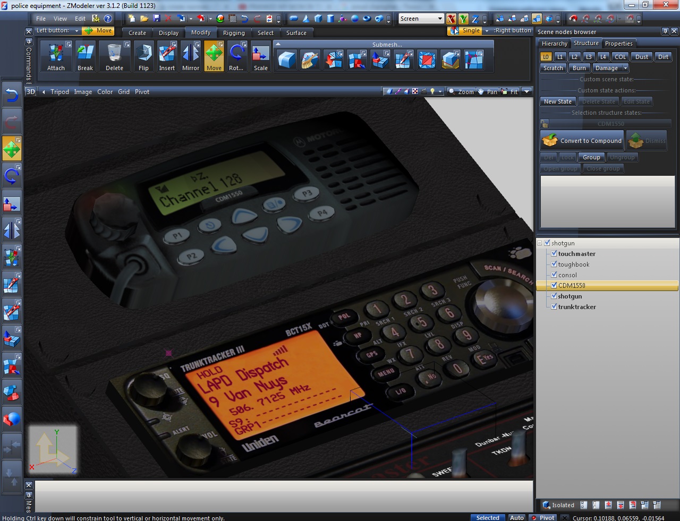
Task: Select the Dust level button
Action: 642,57
